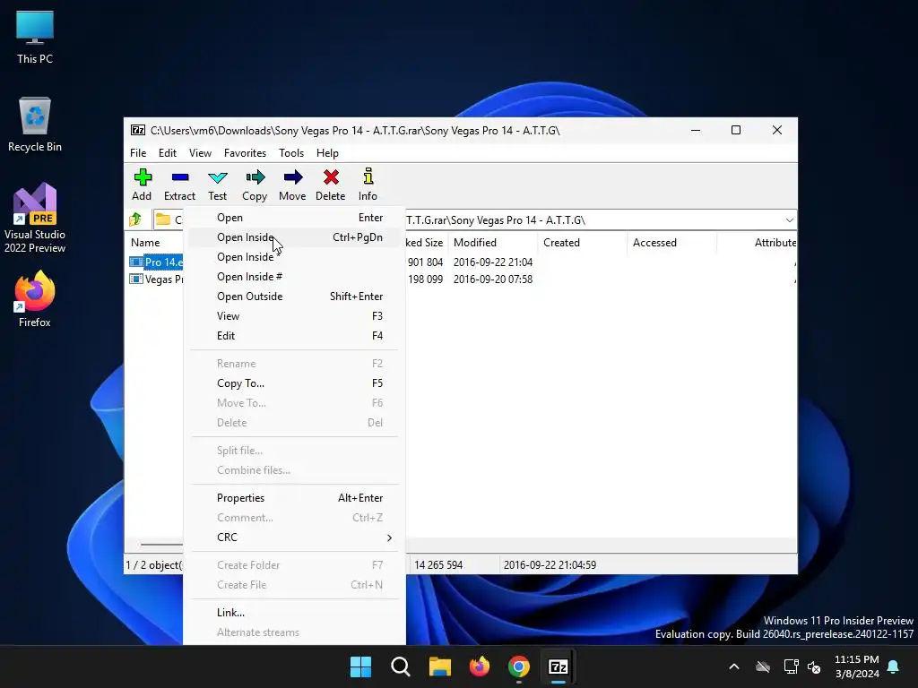The image size is (918, 688).
Task: Click the Info toolbar icon
Action: tap(368, 185)
